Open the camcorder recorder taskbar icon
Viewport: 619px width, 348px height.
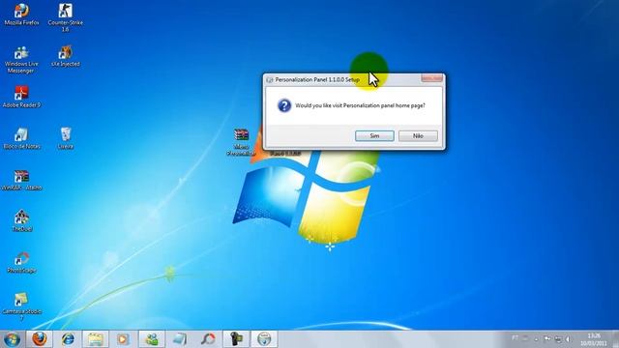coord(236,339)
